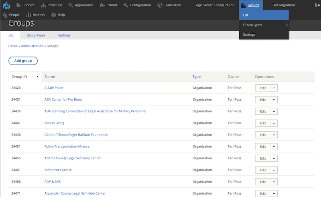Open the Access Living group link
321x197 pixels.
pyautogui.click(x=54, y=123)
